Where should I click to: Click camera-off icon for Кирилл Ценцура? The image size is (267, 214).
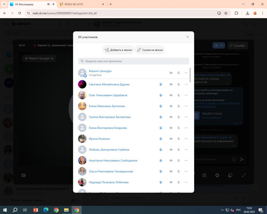(171, 73)
